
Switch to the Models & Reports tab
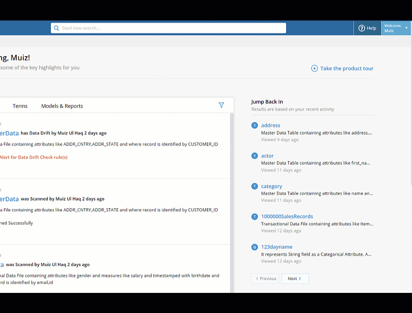pyautogui.click(x=62, y=106)
